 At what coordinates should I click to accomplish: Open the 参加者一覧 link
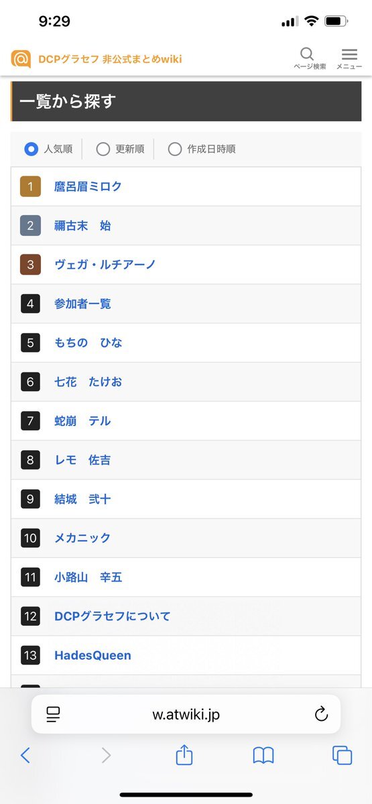click(x=82, y=304)
